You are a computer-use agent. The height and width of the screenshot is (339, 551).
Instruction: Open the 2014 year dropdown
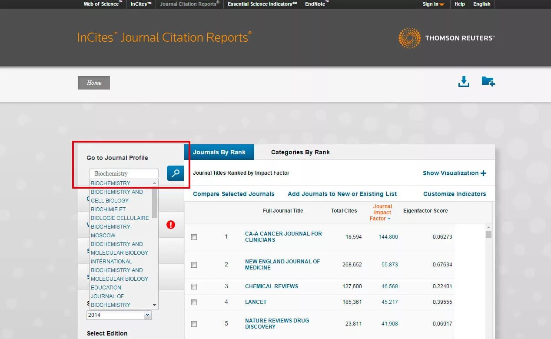119,315
